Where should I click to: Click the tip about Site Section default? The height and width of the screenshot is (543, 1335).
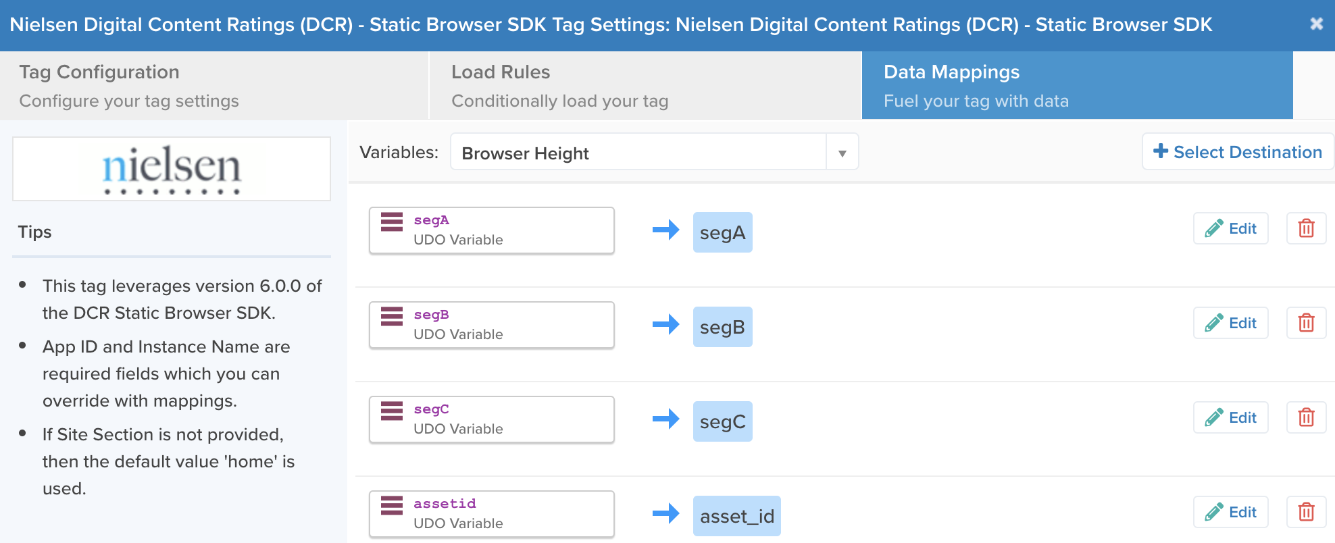pos(168,461)
